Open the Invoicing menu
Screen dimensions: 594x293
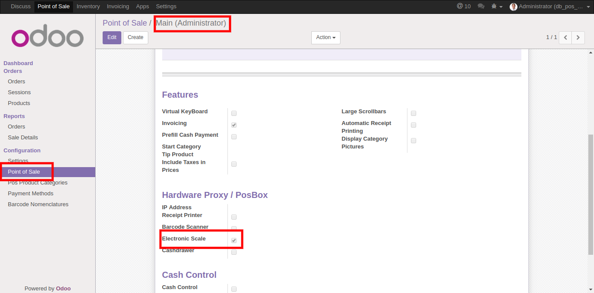[118, 7]
